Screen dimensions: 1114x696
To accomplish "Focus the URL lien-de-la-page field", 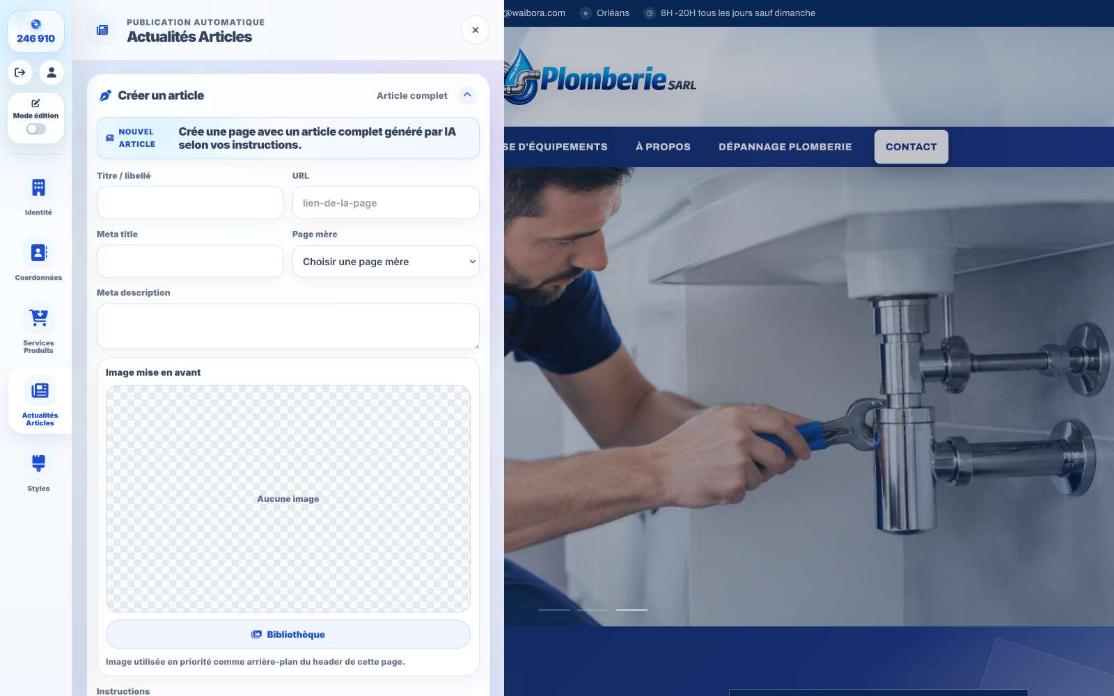I will 386,203.
